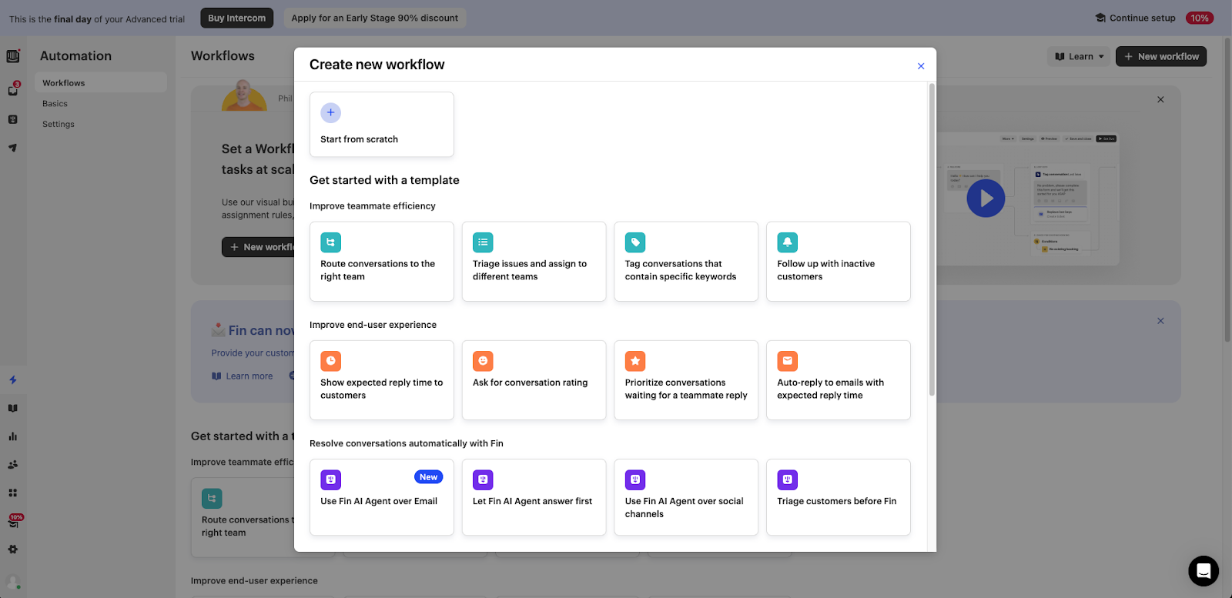Open the Outbound paper plane sidebar icon
The height and width of the screenshot is (598, 1232).
pyautogui.click(x=13, y=148)
